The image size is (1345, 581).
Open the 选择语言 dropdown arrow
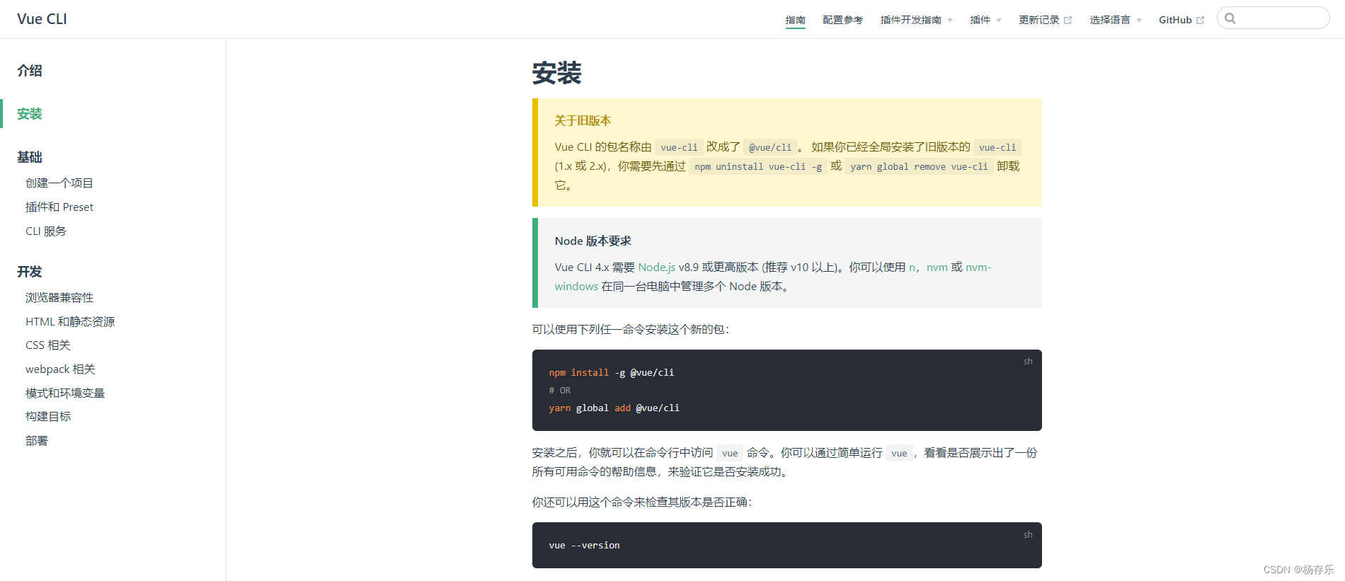coord(1139,21)
